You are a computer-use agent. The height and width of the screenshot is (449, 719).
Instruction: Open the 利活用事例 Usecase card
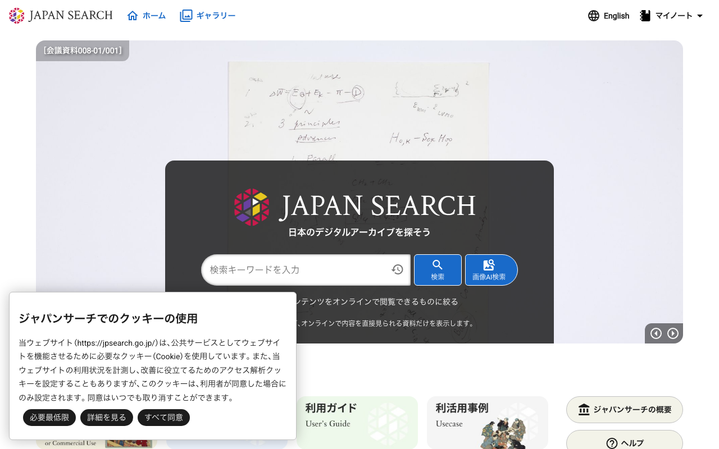tap(488, 423)
